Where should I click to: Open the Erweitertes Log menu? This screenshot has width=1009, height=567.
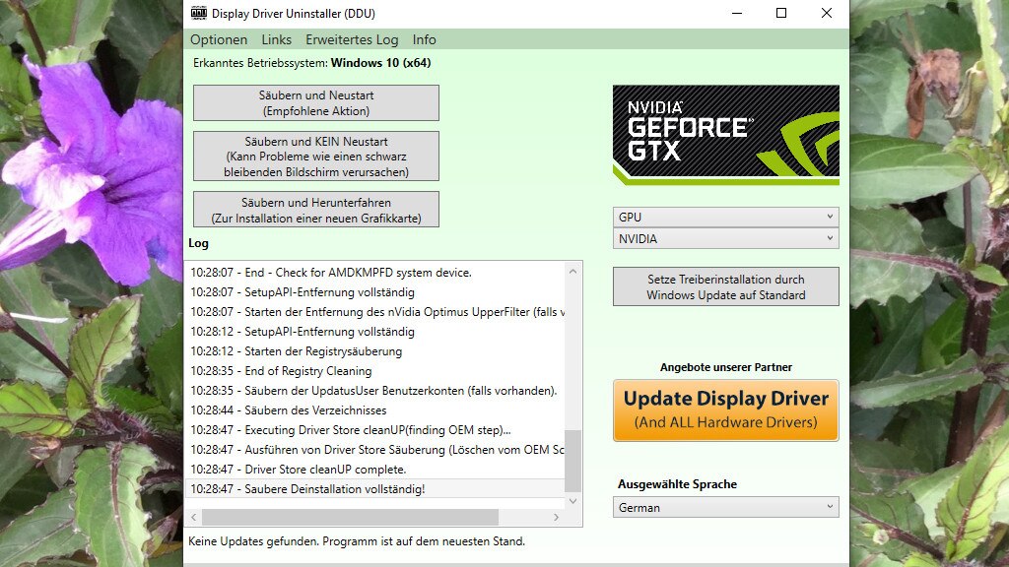coord(352,39)
